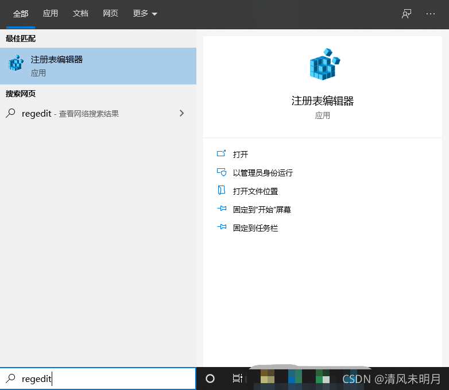
Task: Click the large Registry Editor icon in preview
Action: pos(324,64)
